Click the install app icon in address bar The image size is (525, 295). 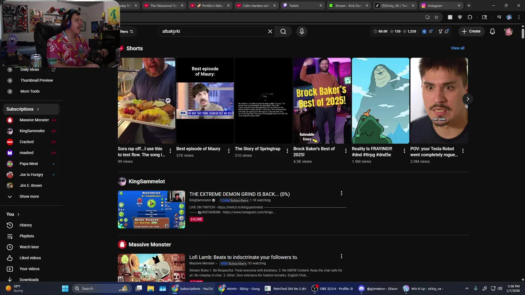pos(427,17)
